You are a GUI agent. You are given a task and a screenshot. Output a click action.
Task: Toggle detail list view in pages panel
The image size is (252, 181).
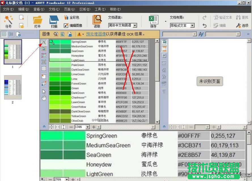(10, 34)
